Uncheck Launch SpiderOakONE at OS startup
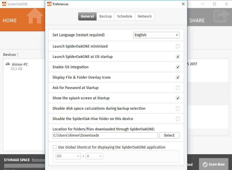Screen dimensions: 232x170 (178, 57)
